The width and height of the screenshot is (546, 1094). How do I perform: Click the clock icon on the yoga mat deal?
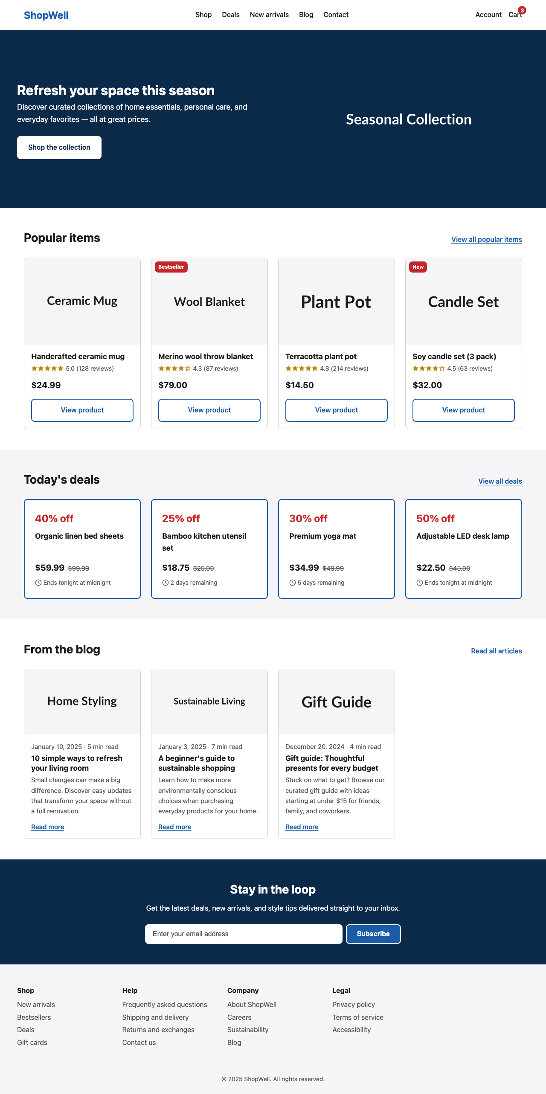pyautogui.click(x=293, y=582)
